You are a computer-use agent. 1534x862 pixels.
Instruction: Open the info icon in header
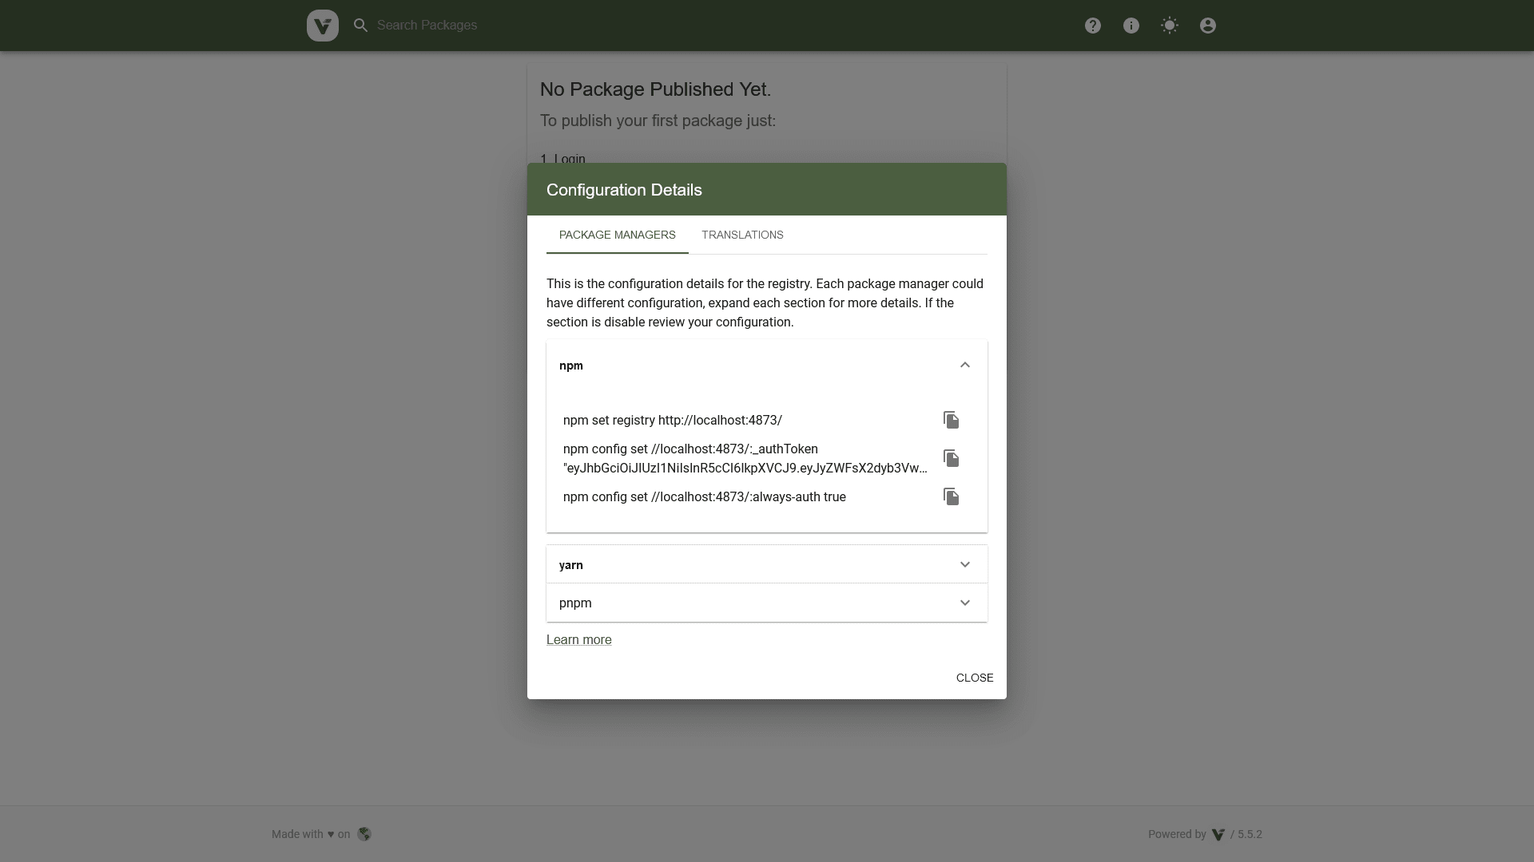1131,26
